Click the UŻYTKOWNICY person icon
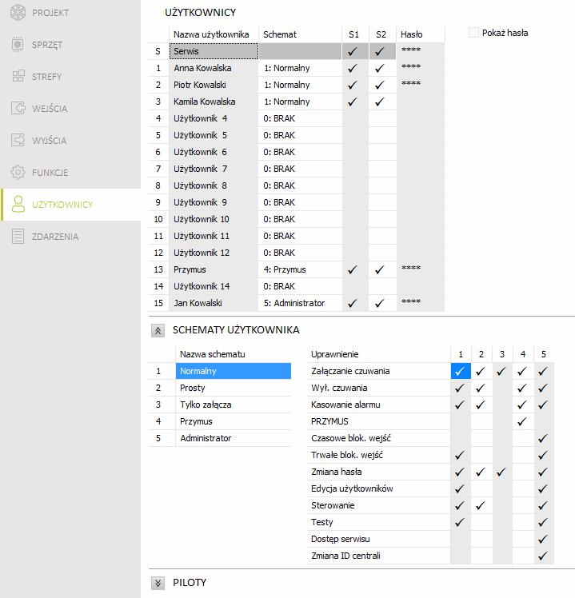 point(18,204)
